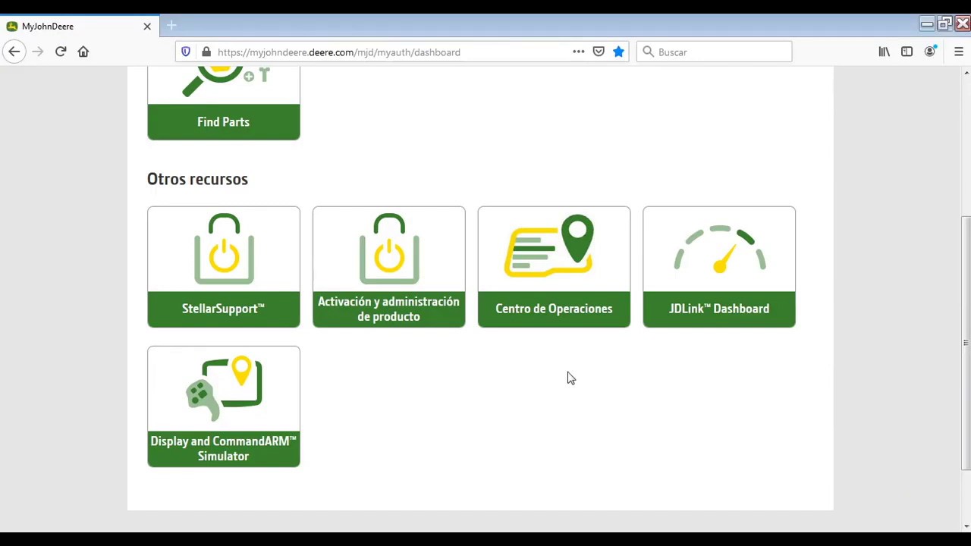This screenshot has width=971, height=546.
Task: Open the Centro de Operaciones tile
Action: (x=554, y=267)
